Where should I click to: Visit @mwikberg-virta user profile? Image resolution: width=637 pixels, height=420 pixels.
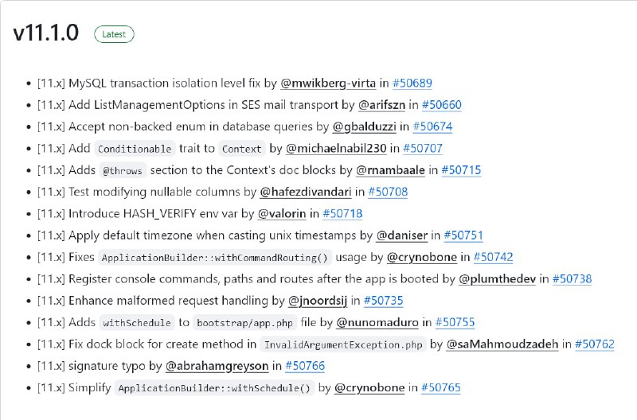coord(328,84)
